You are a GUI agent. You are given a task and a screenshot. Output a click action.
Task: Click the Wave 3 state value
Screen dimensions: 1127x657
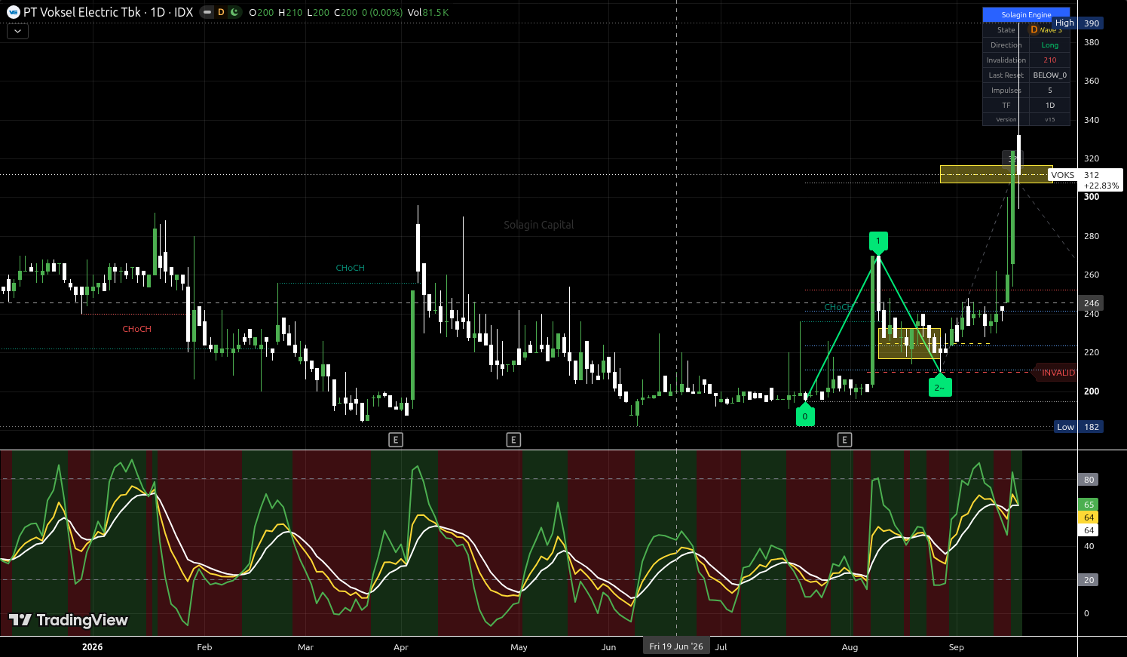coord(1049,30)
